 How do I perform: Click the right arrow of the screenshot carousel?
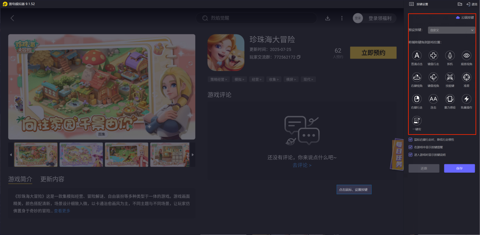tap(192, 155)
